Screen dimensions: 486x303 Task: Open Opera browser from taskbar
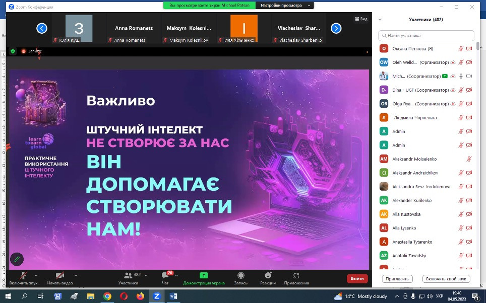[124, 296]
